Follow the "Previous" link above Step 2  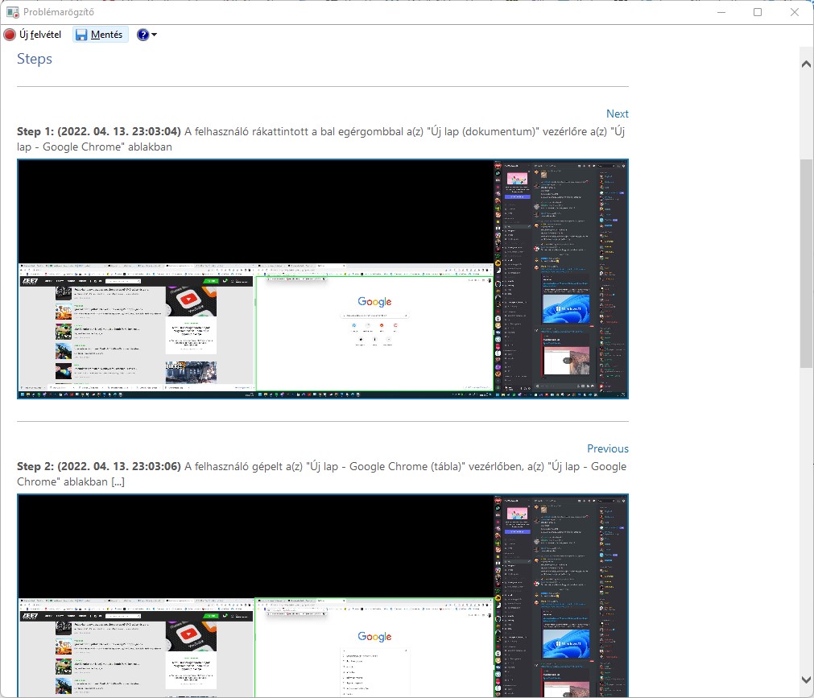[x=607, y=448]
